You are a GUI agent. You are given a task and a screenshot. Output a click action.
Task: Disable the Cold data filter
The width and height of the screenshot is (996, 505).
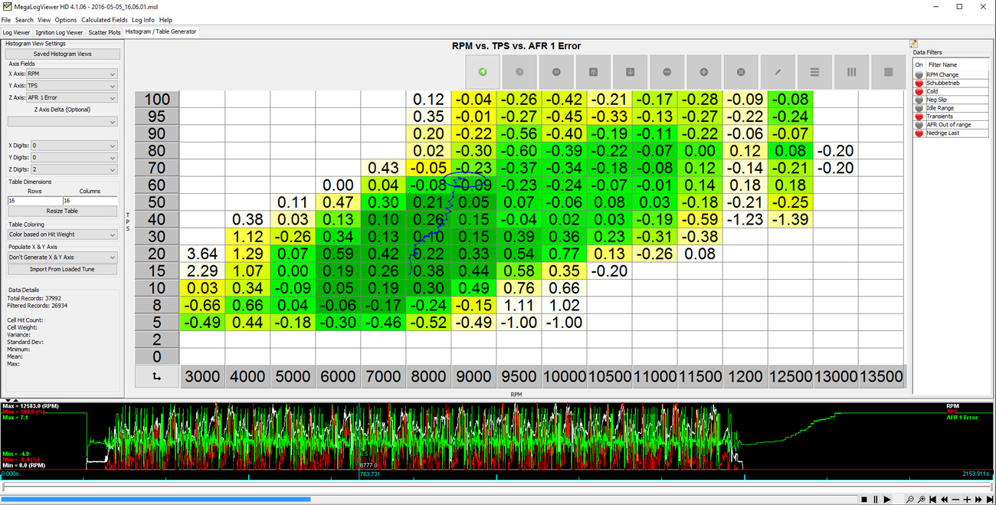919,91
